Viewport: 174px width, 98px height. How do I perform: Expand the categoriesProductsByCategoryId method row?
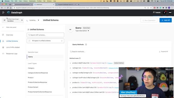coord(70,78)
